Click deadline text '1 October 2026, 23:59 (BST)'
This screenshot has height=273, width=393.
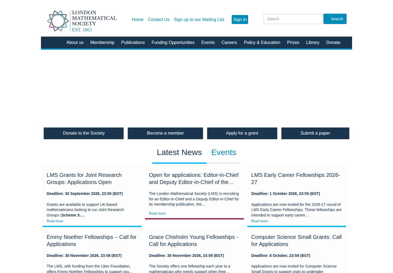pyautogui.click(x=295, y=194)
